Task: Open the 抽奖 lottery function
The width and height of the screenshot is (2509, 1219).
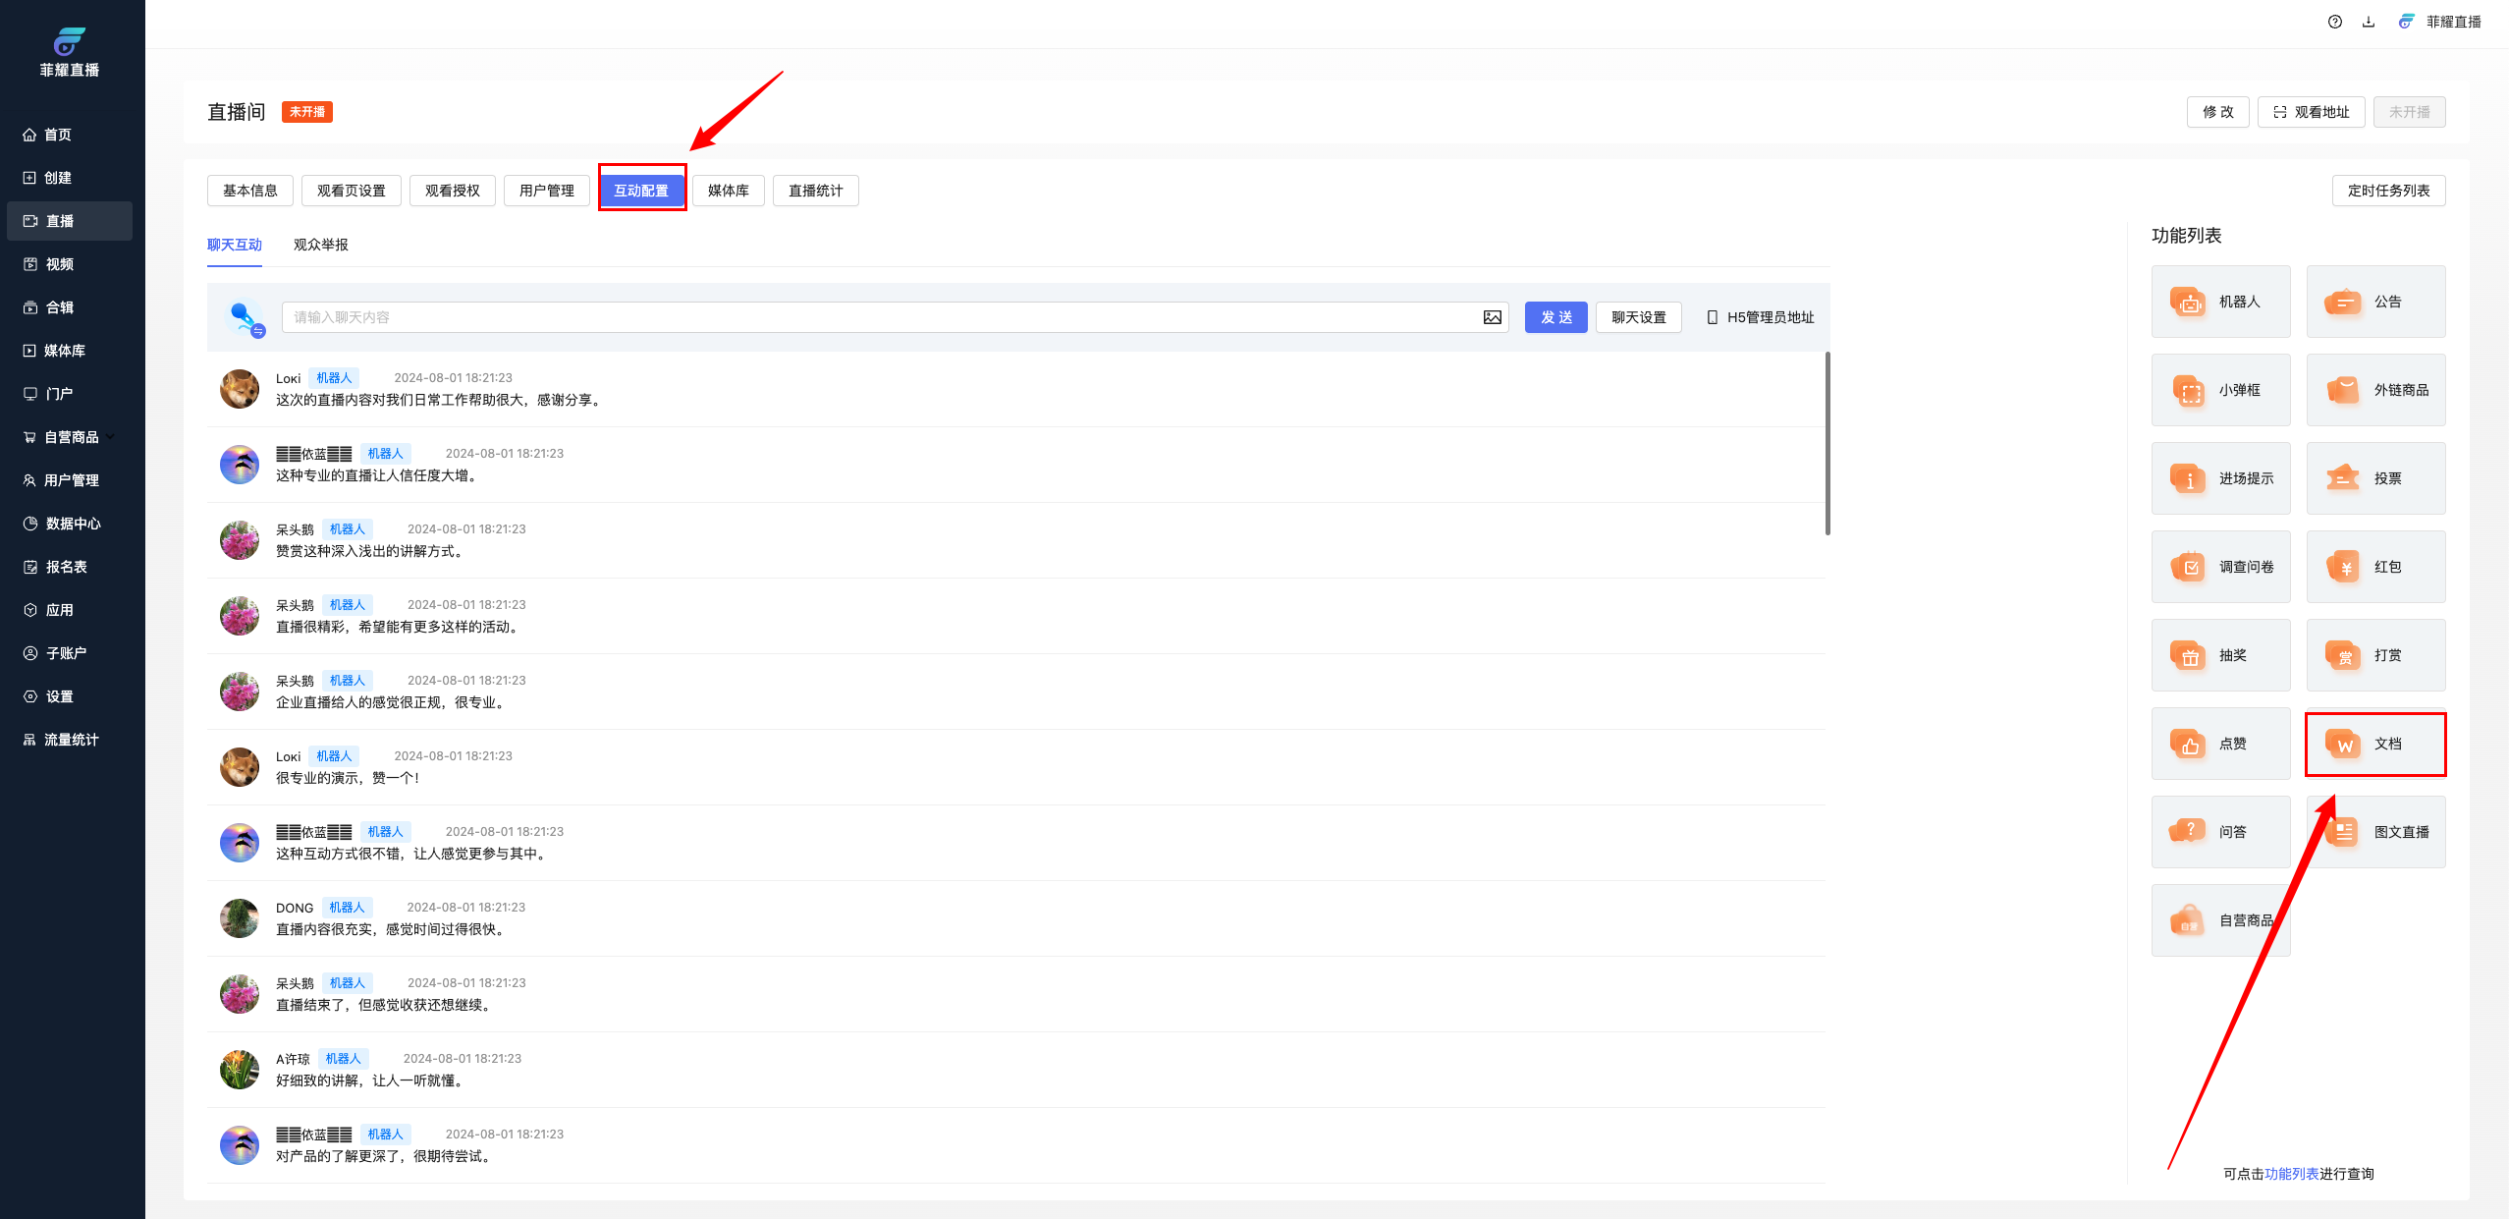Action: [2220, 655]
